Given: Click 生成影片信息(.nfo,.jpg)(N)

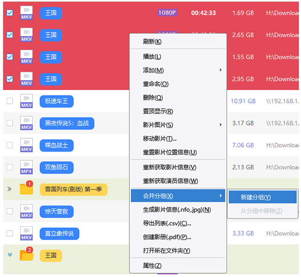Looking at the screenshot, I should [x=178, y=210].
